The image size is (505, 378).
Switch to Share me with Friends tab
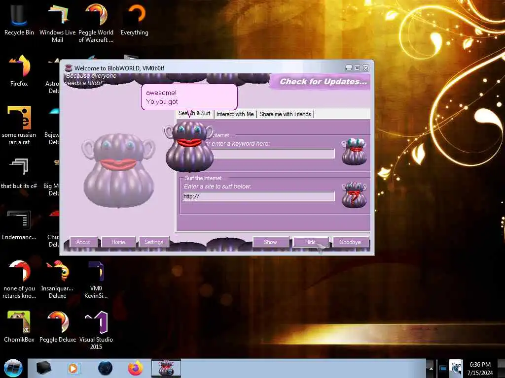pos(286,114)
